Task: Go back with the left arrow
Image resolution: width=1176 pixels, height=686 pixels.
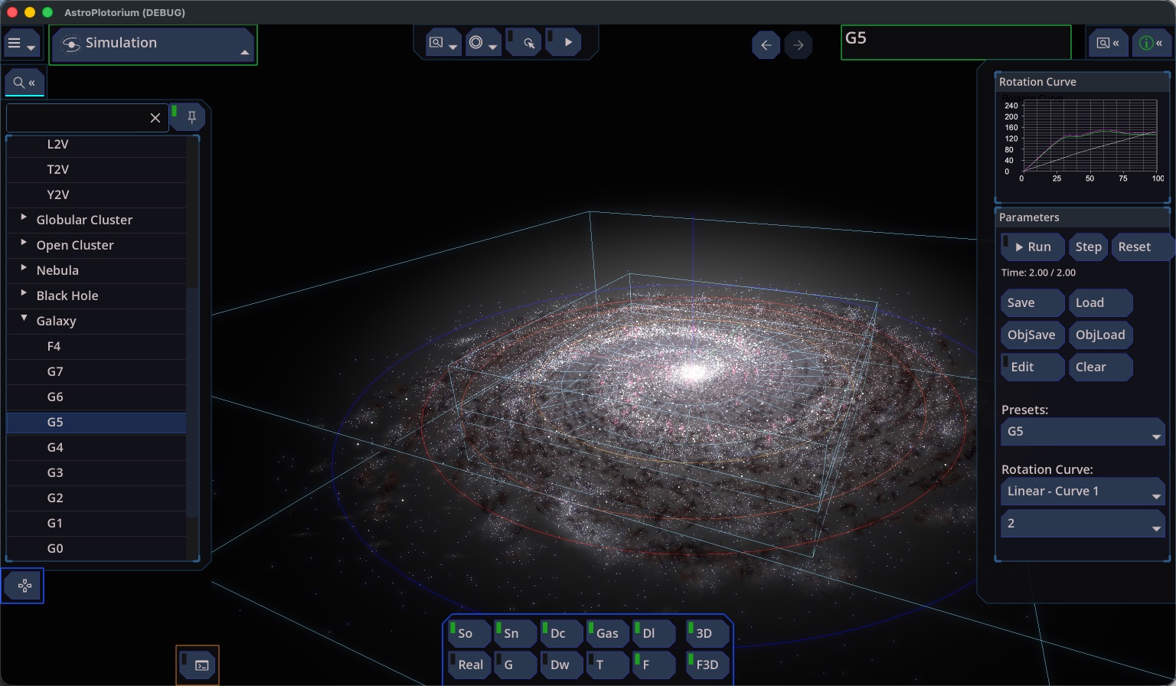Action: pyautogui.click(x=766, y=45)
